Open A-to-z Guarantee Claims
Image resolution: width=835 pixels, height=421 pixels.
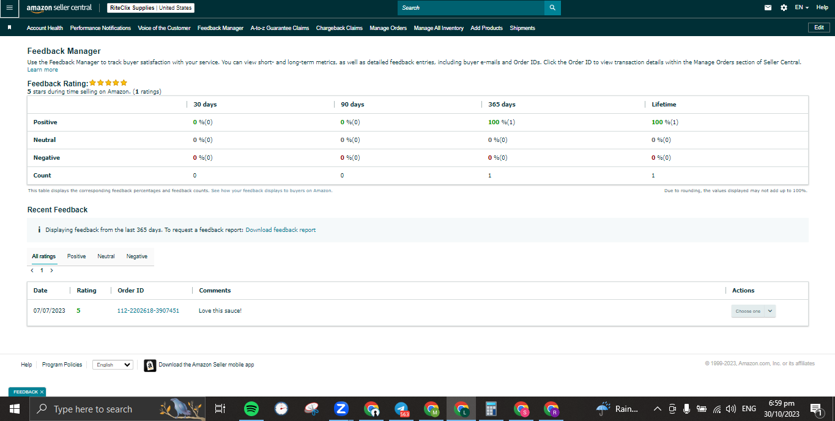(x=280, y=28)
